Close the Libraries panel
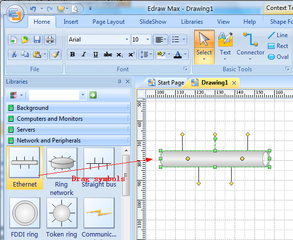The width and height of the screenshot is (293, 240). (128, 82)
